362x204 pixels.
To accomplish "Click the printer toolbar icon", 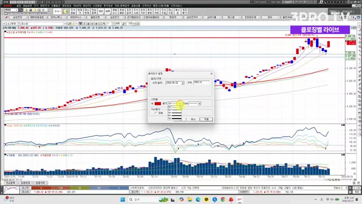I will 31,10.
